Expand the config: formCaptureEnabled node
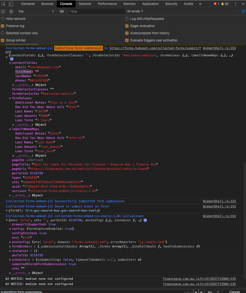 pyautogui.click(x=10, y=229)
